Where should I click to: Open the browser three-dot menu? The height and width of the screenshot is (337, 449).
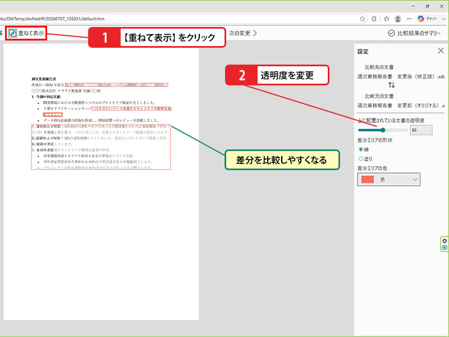(x=409, y=19)
